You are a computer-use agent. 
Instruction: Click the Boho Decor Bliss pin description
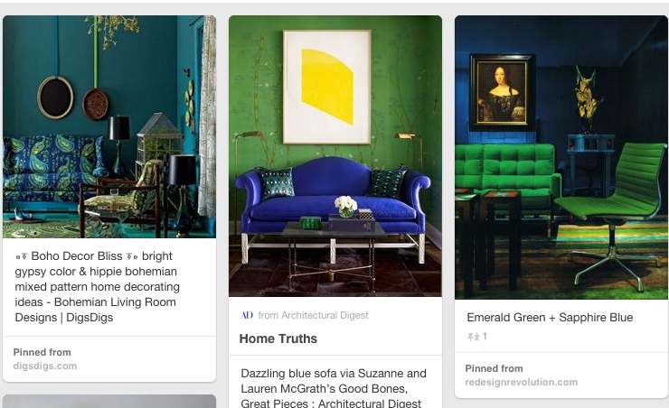[x=98, y=287]
